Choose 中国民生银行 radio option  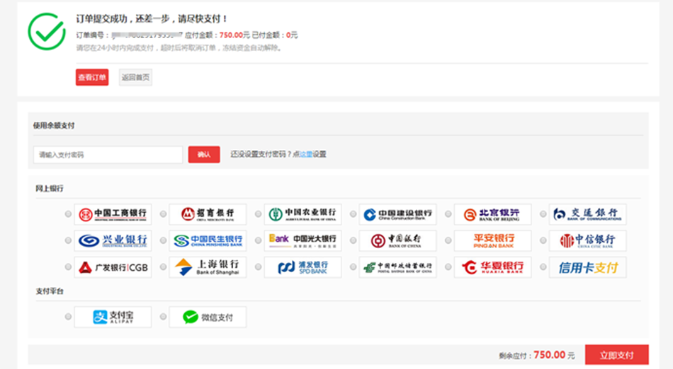(163, 240)
